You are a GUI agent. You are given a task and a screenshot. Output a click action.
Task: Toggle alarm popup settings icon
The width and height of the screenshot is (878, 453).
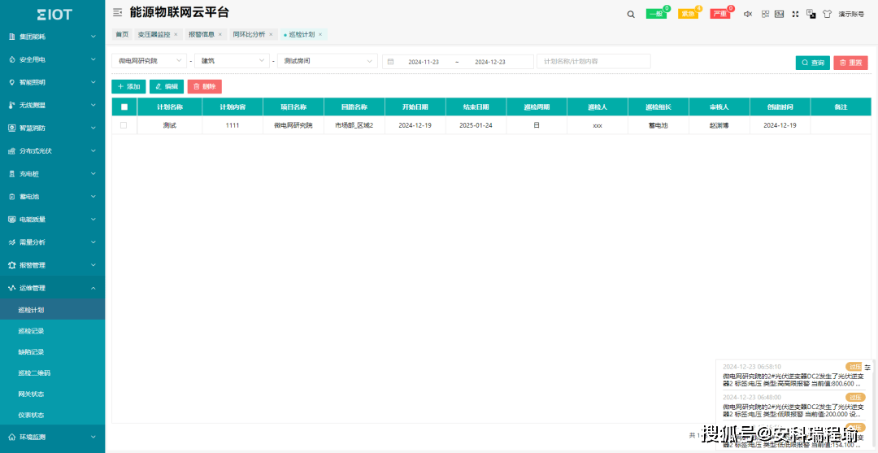pyautogui.click(x=867, y=368)
